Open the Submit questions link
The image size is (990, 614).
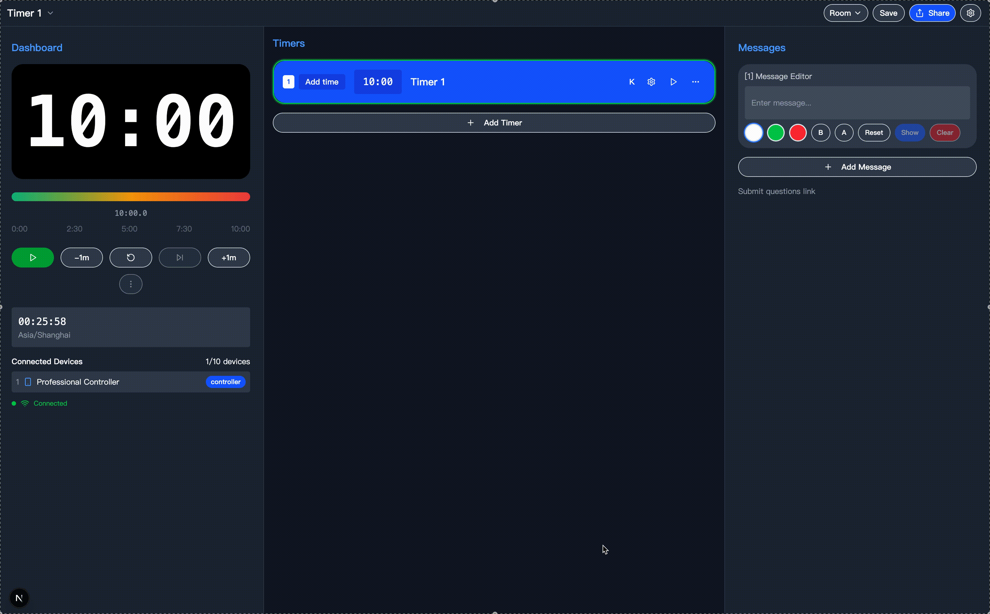[x=776, y=191]
